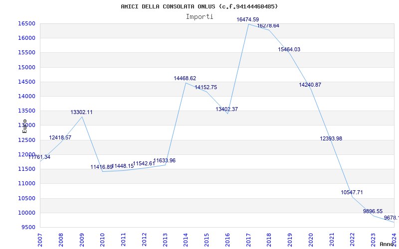Click the x-axis year 2019
Screen dimensions: 399x249
[290, 240]
